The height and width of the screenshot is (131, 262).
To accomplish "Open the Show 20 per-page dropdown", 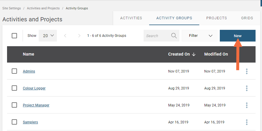I will [48, 36].
